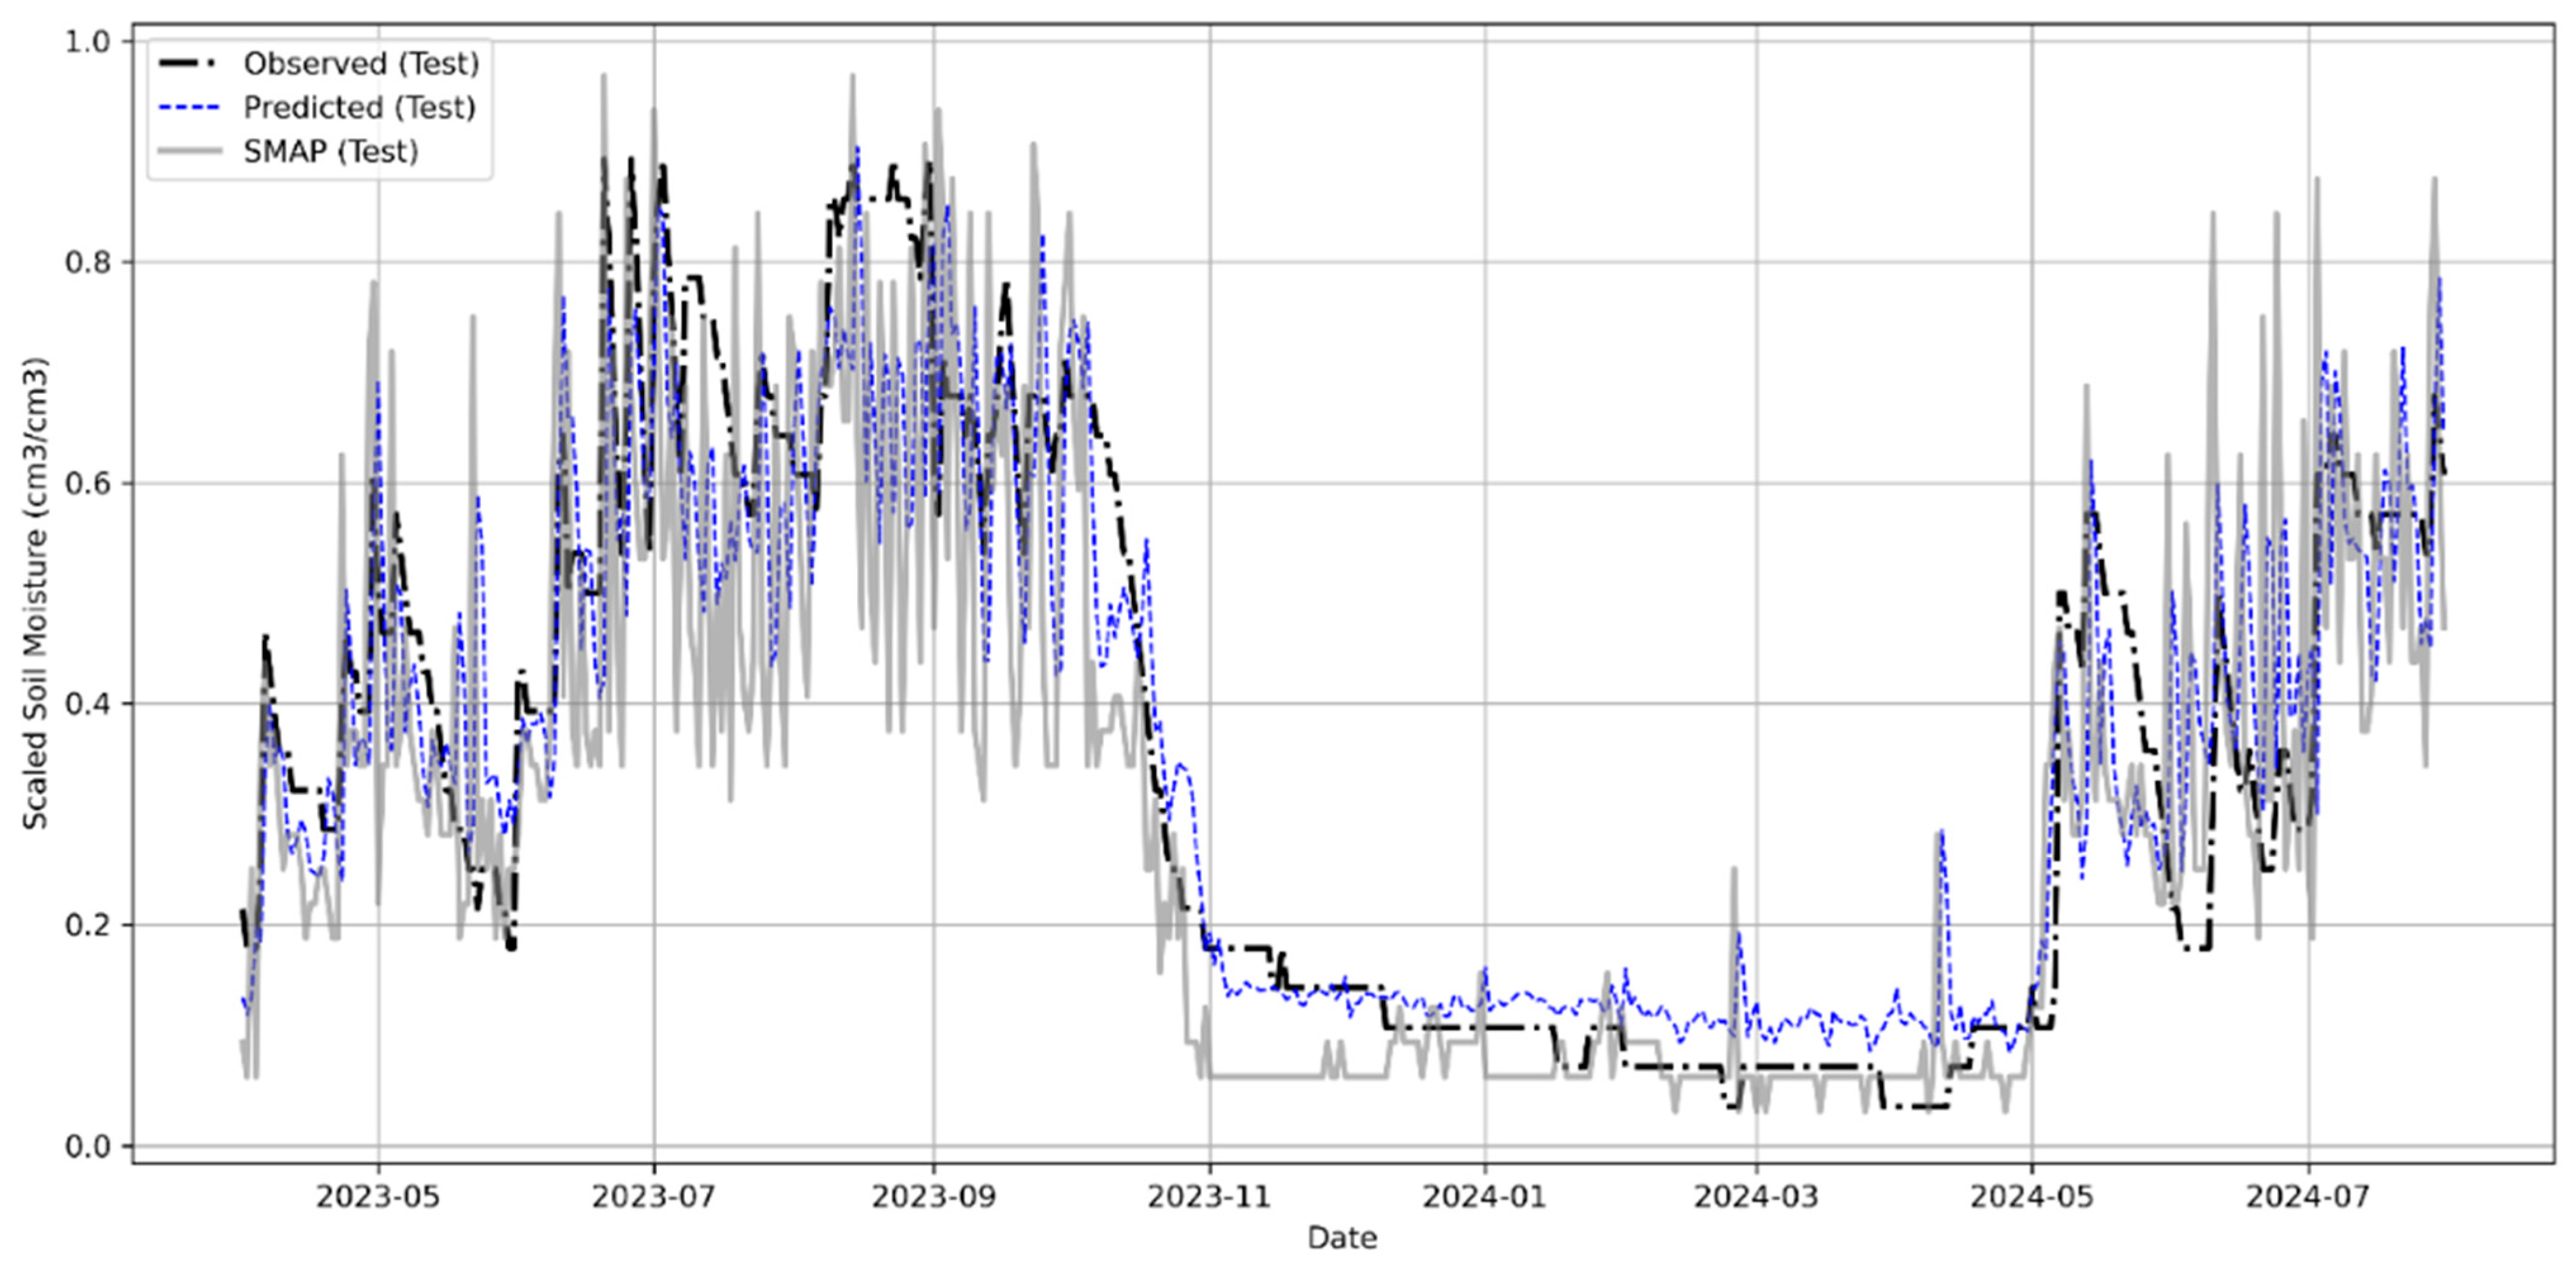2576x1273 pixels.
Task: Click the 0.6 y-axis tick label
Action: 87,484
